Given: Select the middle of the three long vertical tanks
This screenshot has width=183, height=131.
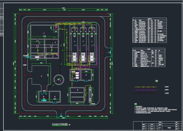Looking at the screenshot, I should coord(83,45).
